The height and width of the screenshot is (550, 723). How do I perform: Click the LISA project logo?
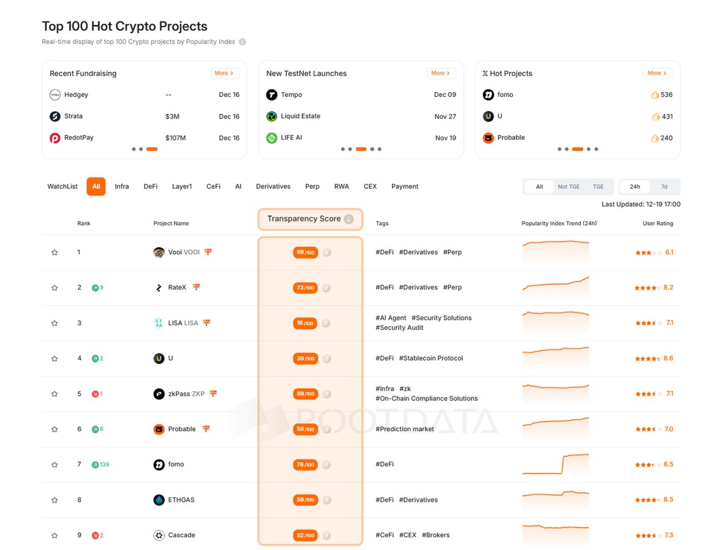pos(159,323)
